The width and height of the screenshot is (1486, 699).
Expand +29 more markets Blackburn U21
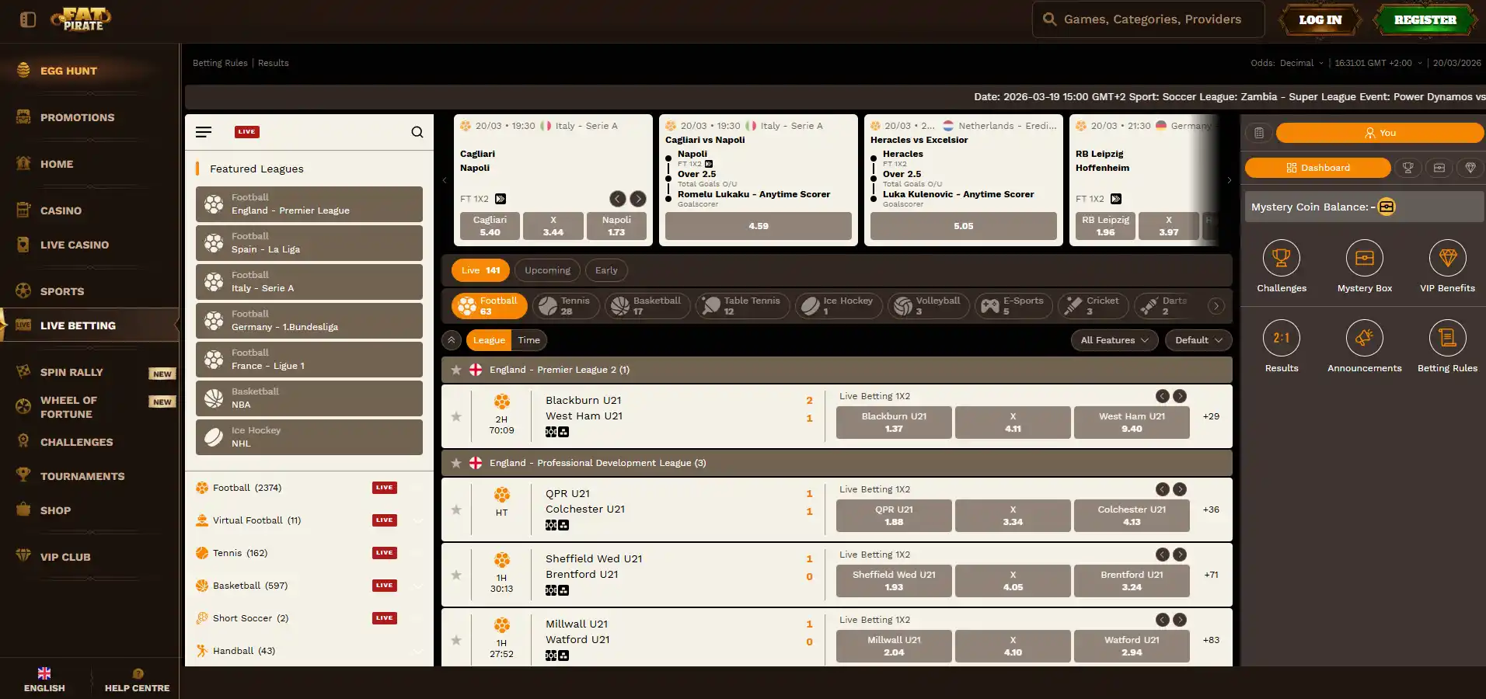(1211, 416)
